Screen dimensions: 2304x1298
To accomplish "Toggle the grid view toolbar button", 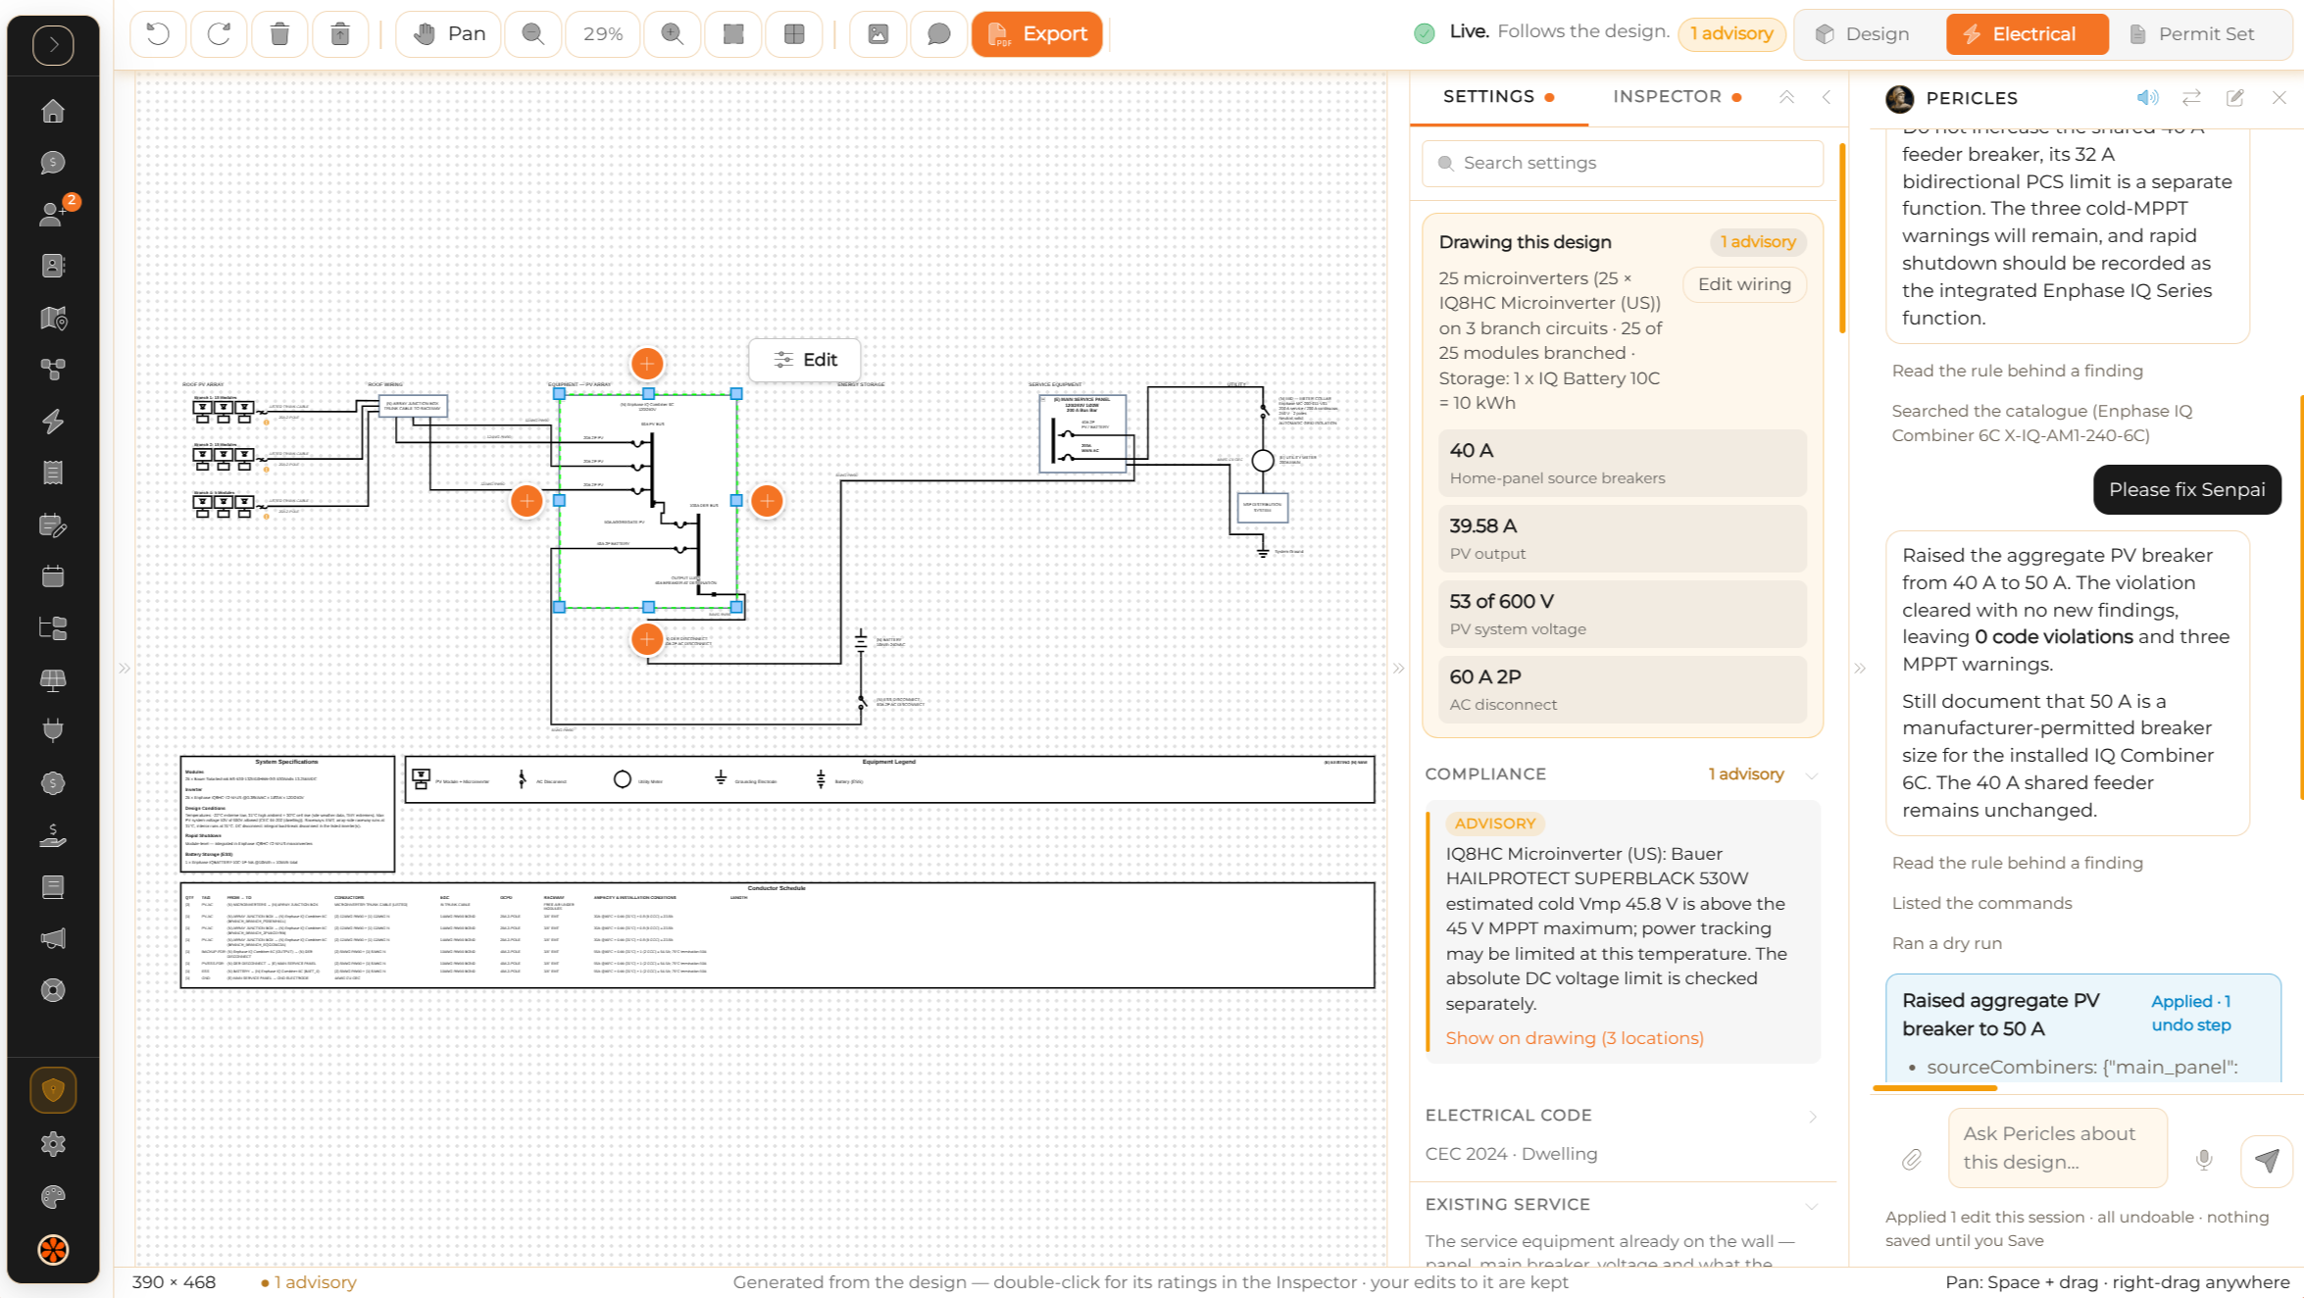I will pyautogui.click(x=794, y=34).
